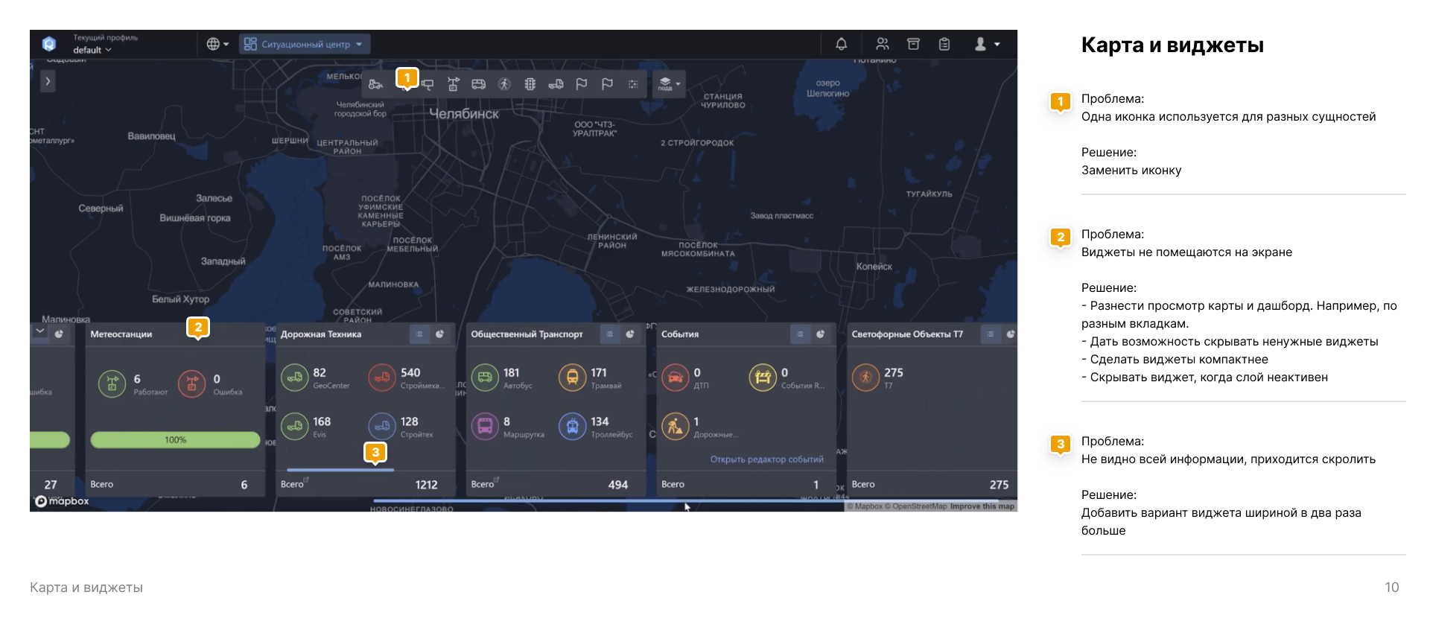Click the Челябинск city label on map
Screen dimensions: 1430x627
(x=464, y=114)
